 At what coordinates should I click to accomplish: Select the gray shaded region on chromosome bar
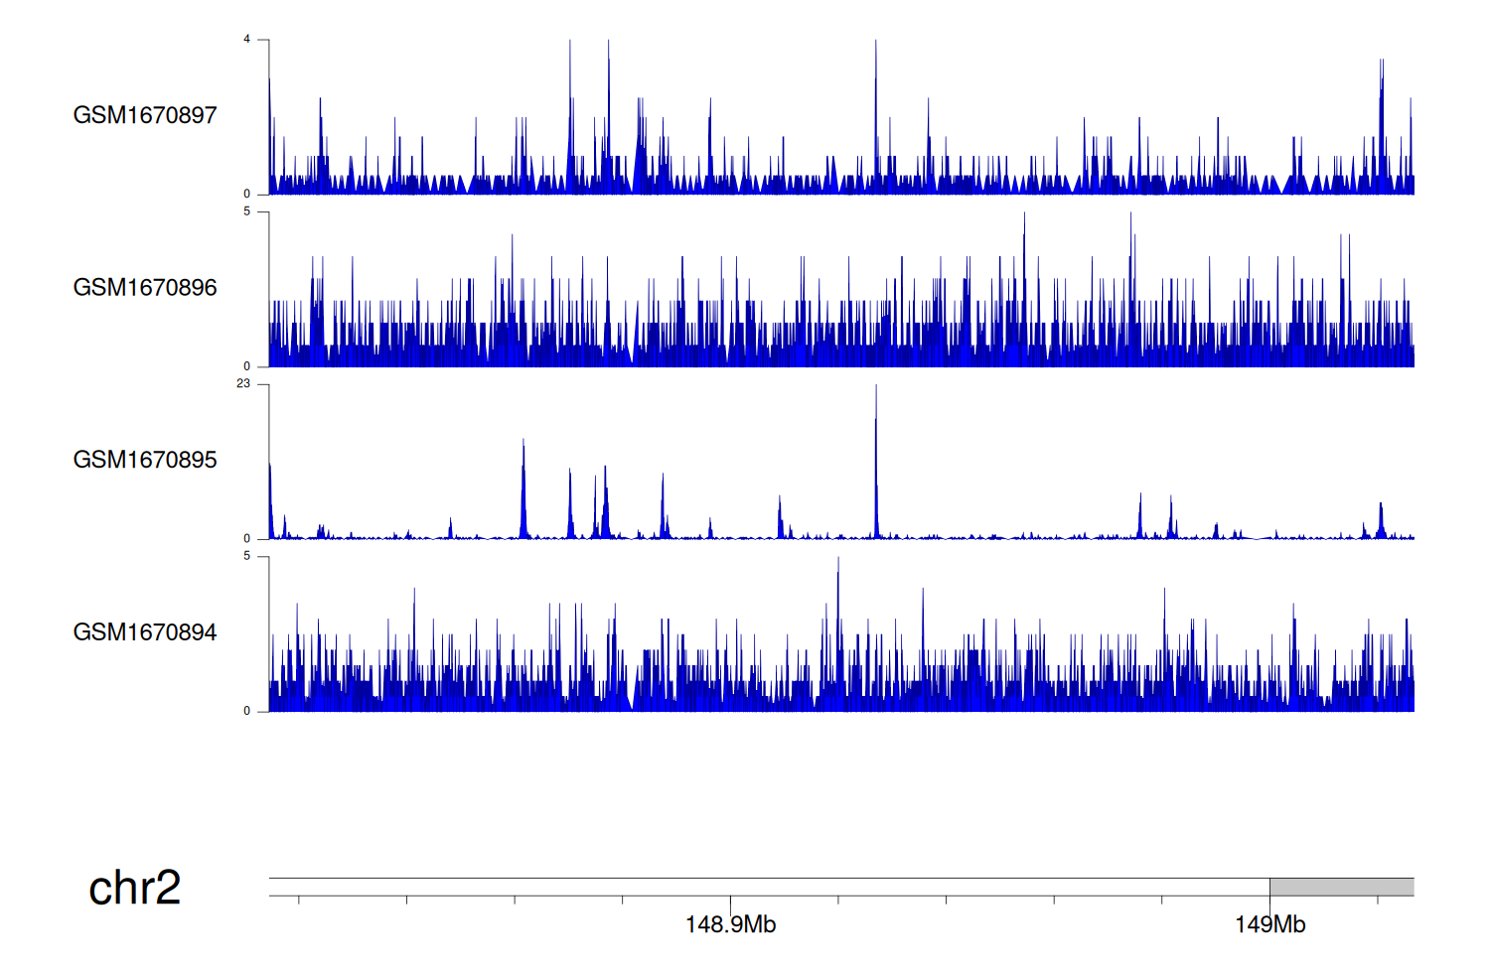click(x=1341, y=887)
